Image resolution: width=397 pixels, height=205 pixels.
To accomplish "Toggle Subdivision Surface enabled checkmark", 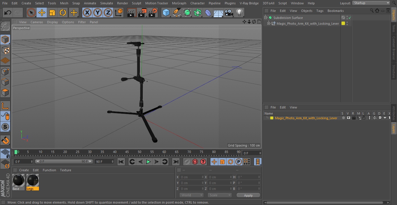I will pos(350,18).
